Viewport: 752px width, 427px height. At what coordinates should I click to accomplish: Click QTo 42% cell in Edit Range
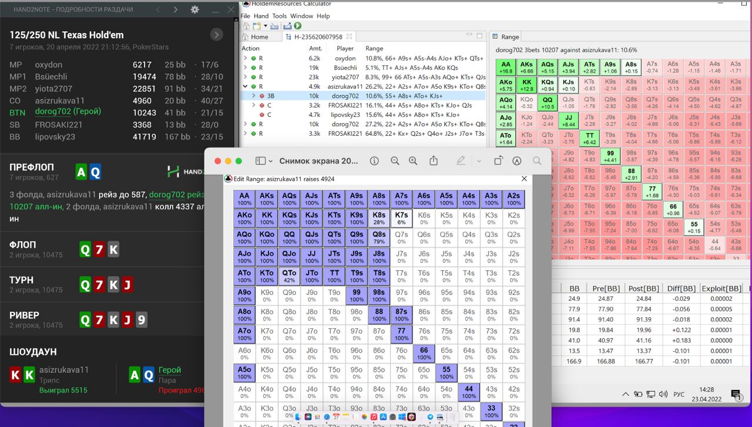point(289,276)
